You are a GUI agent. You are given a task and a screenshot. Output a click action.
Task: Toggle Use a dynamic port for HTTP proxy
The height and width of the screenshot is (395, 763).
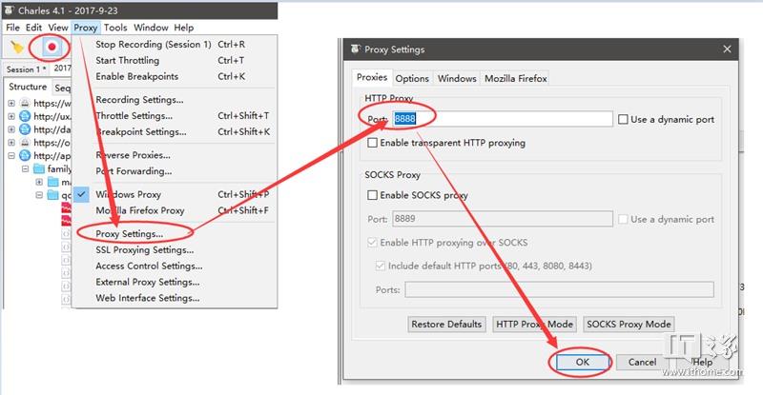click(623, 119)
